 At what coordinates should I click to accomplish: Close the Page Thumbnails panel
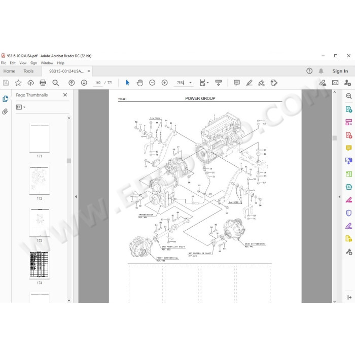[65, 95]
